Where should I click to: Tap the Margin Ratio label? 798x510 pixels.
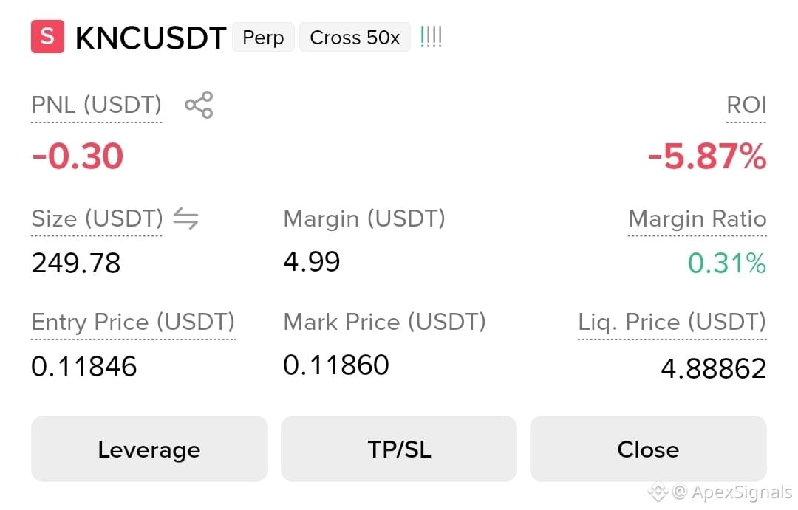click(x=698, y=218)
